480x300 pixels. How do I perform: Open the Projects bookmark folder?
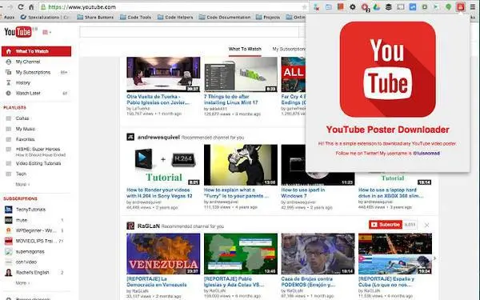(268, 17)
